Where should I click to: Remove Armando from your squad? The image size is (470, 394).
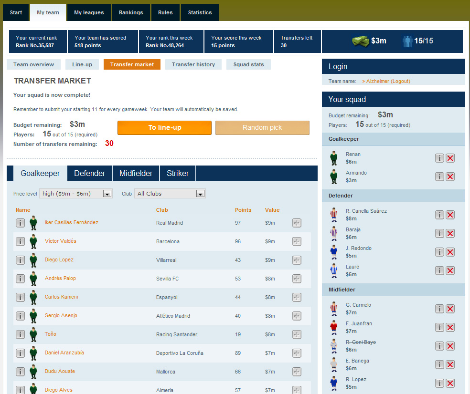click(450, 176)
